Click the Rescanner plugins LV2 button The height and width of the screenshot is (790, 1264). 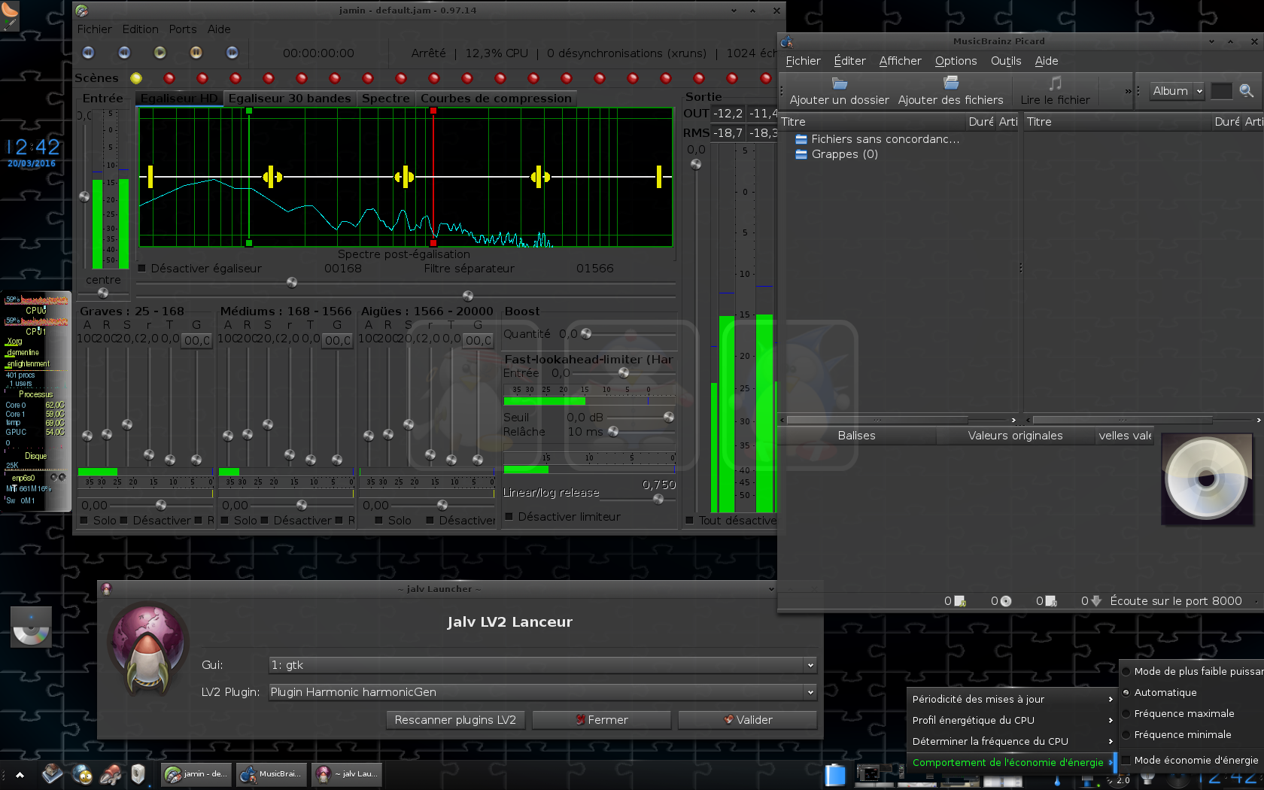click(455, 720)
